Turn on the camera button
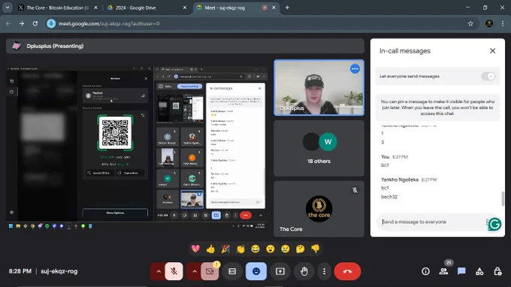Screen dimensions: 511x287 (x=210, y=271)
